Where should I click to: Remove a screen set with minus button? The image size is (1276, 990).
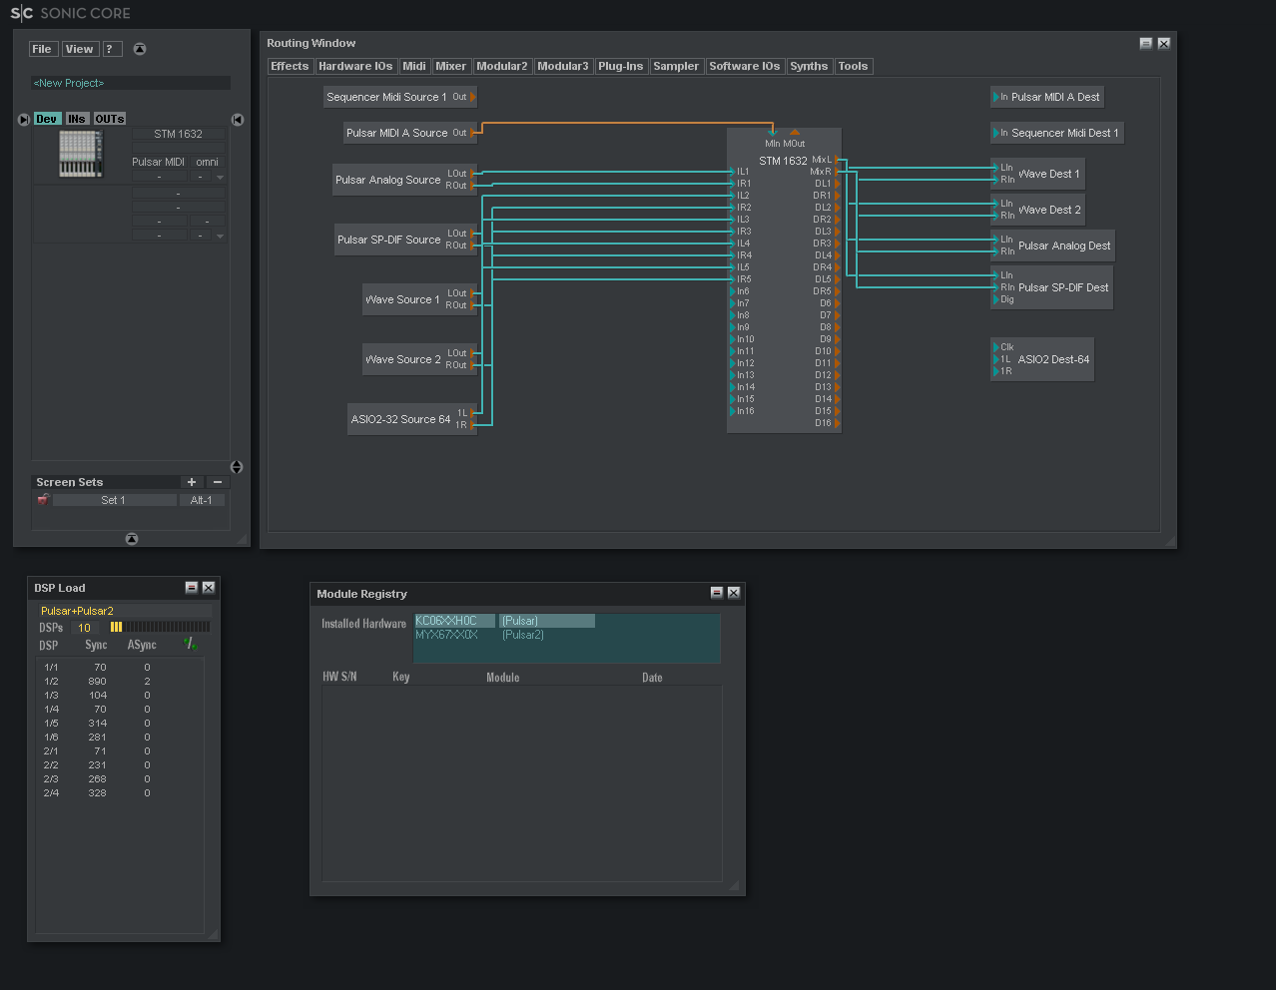[x=218, y=482]
